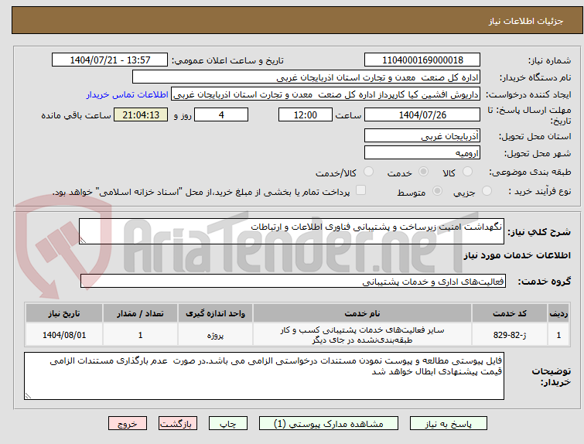Open اطلاعات تماس خریدار link
Screen dimensions: 584x444
click(x=128, y=94)
